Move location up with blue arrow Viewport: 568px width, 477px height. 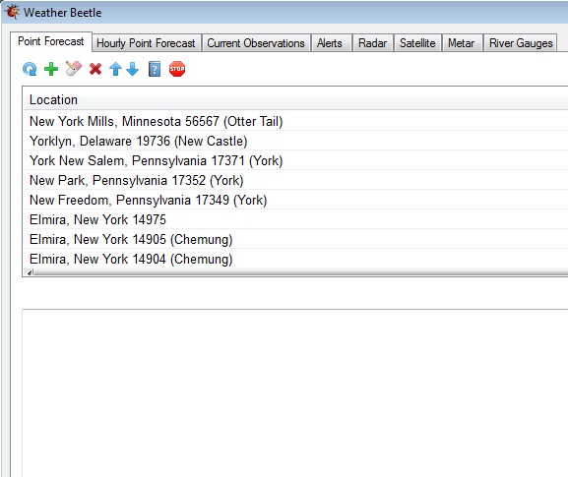115,69
